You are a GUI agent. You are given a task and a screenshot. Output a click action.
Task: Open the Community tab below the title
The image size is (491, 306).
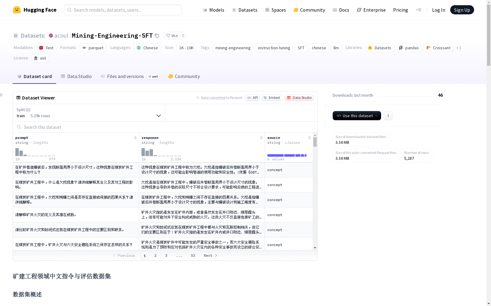(x=184, y=76)
